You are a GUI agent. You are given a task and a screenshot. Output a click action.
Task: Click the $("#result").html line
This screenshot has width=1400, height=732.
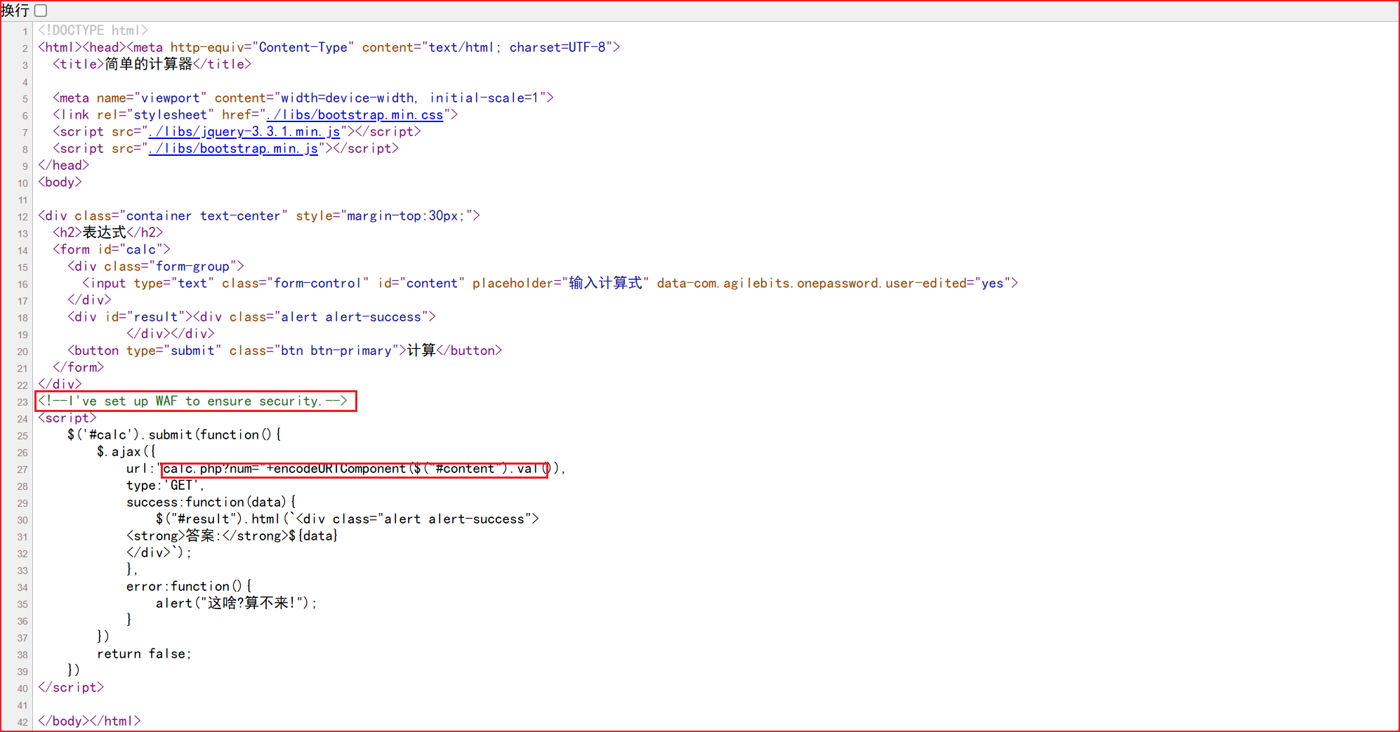pos(348,519)
